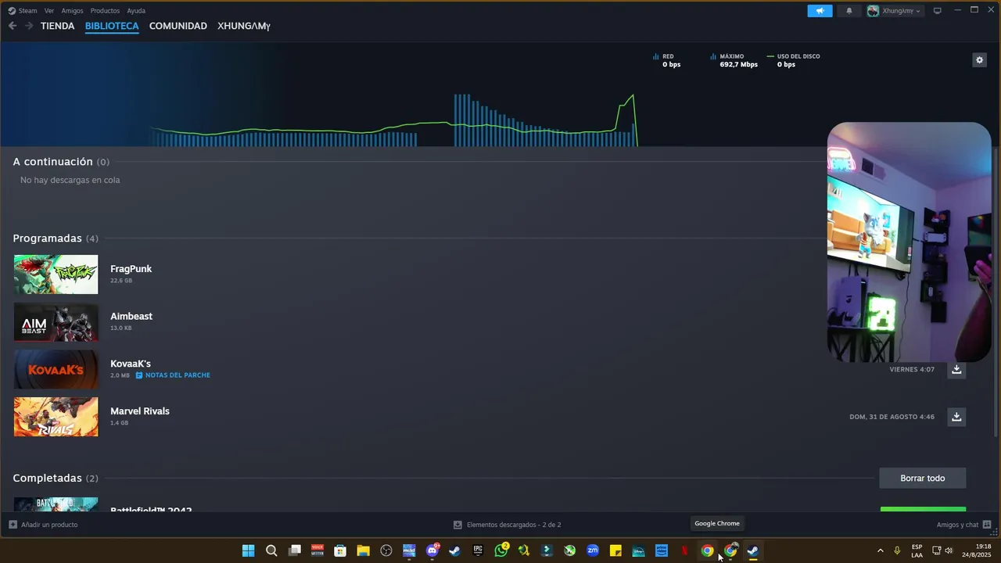Screen dimensions: 1001x563
Task: Start Marvel Rivals download now icon
Action: (x=956, y=417)
